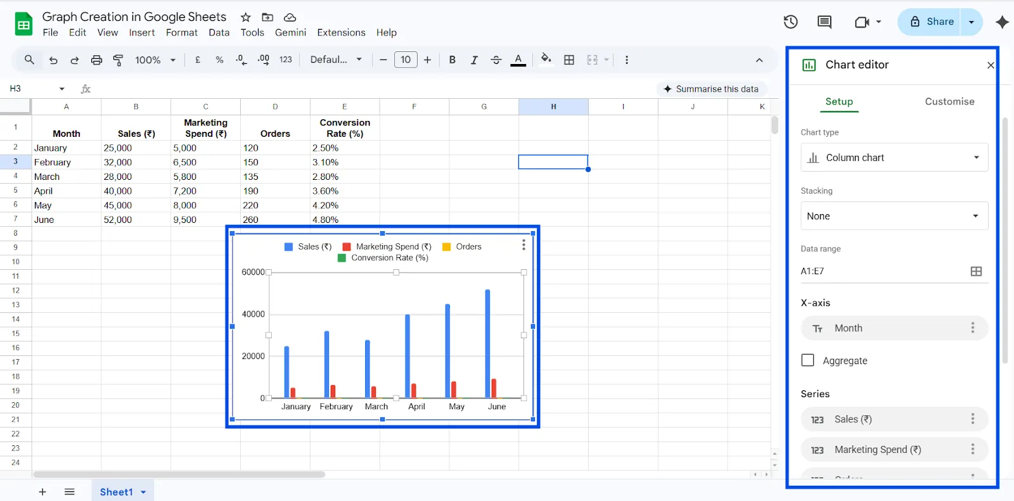Click the merge cells icon
The width and height of the screenshot is (1014, 501).
592,60
